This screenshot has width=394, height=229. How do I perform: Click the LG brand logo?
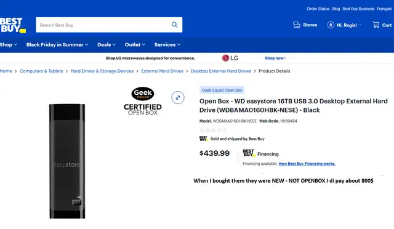click(230, 58)
